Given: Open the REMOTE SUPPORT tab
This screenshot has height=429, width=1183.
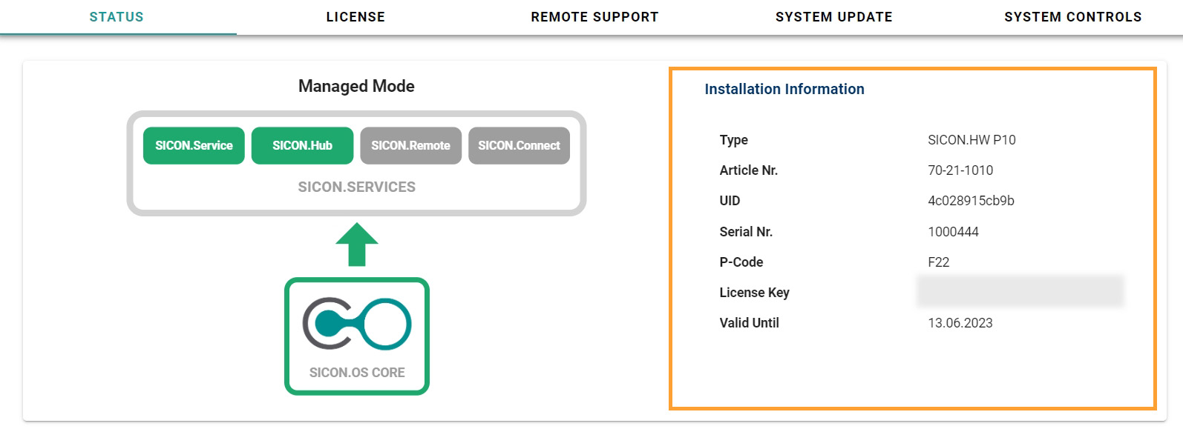Looking at the screenshot, I should coord(594,17).
